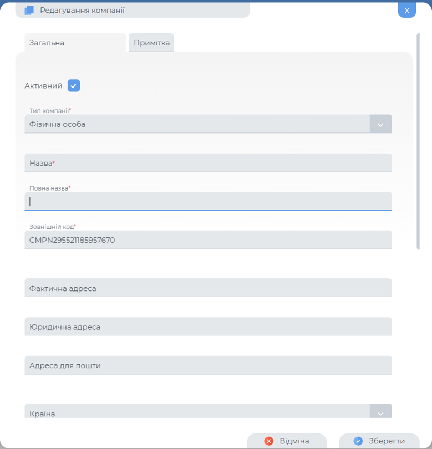Click the Адреса для пошти field
This screenshot has height=449, width=432.
208,365
